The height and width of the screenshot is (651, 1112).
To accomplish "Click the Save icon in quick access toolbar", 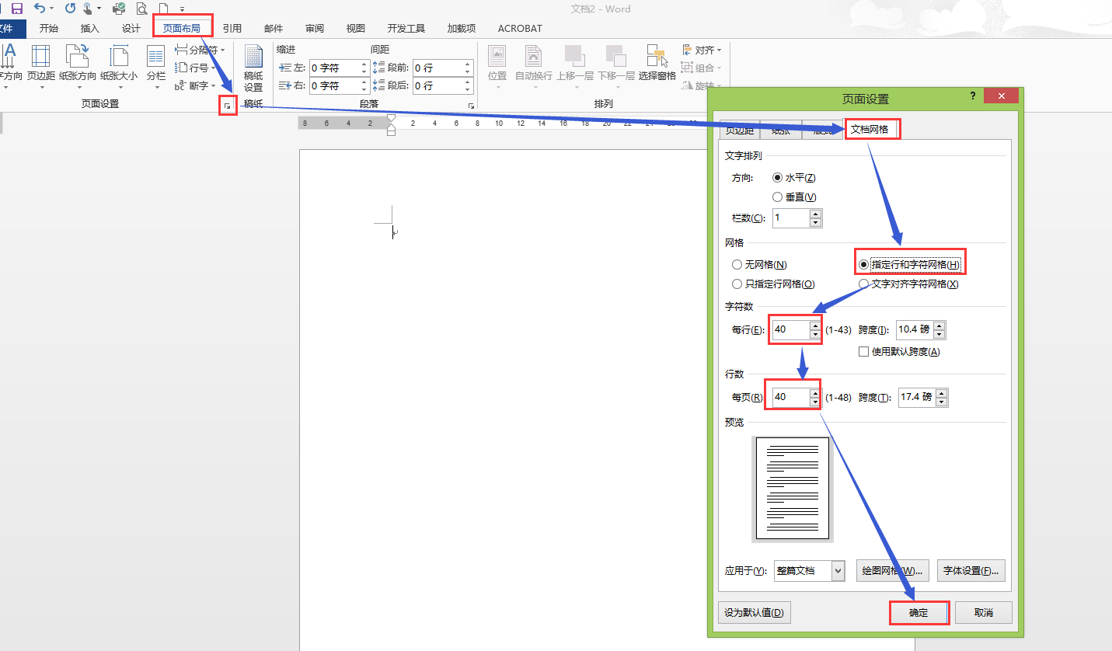I will point(16,9).
